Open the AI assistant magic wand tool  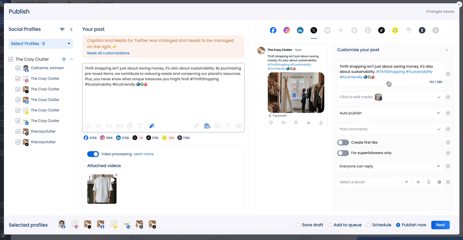(x=152, y=125)
